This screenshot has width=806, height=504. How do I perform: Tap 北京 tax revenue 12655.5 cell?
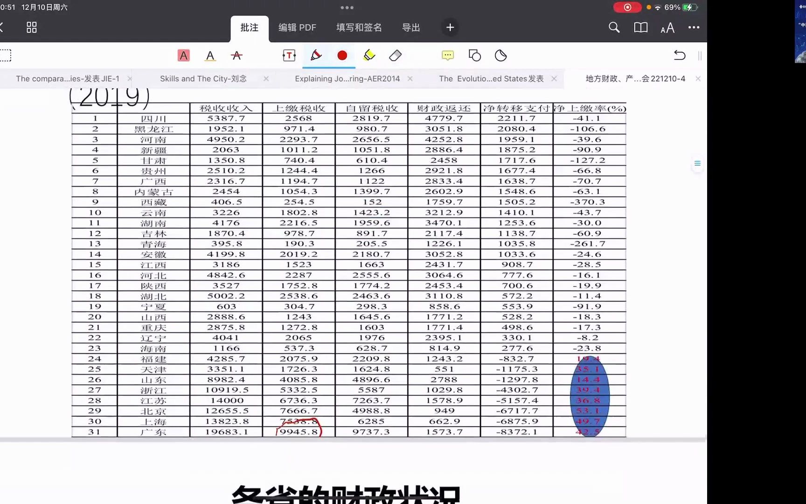coord(226,411)
